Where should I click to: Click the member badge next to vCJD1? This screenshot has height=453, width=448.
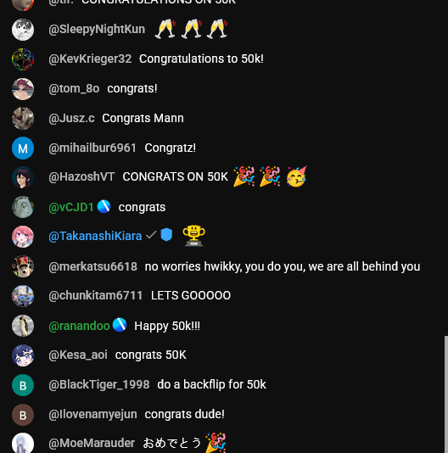(104, 207)
